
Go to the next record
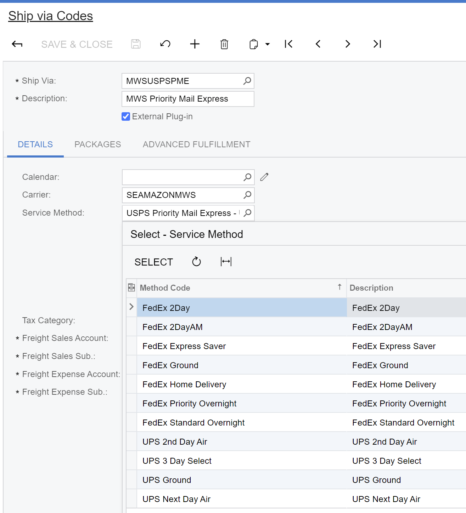(x=348, y=44)
